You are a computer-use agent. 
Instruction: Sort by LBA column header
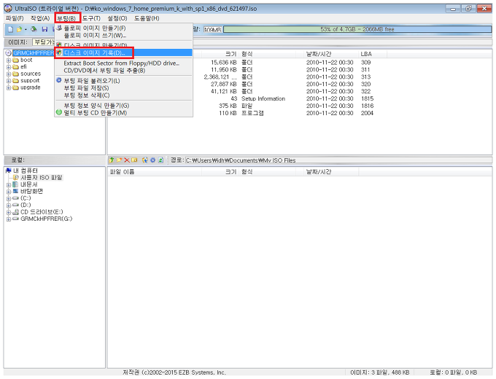tap(373, 54)
